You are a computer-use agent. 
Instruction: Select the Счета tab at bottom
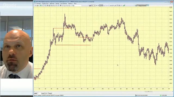coord(43,93)
